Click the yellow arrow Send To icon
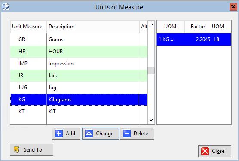The height and width of the screenshot is (161, 239). [x=17, y=150]
